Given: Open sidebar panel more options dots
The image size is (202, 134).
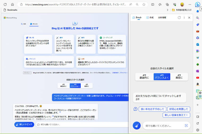Looking at the screenshot, I should click(x=184, y=18).
